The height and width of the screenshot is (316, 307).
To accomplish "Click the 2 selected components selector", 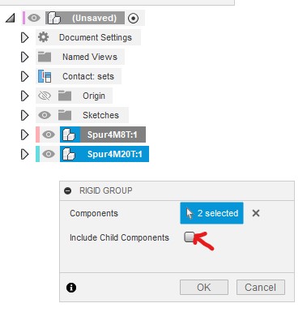I will [211, 213].
